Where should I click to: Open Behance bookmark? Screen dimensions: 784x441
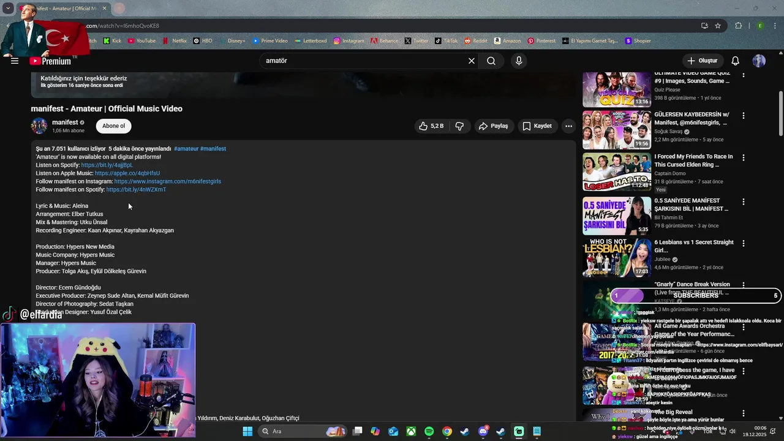384,41
